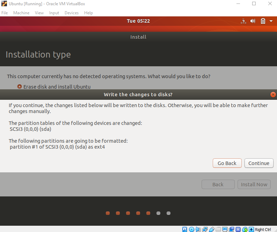
Task: Click the 'SCSI3 (0,0,0) (sda)' device text
Action: coord(30,129)
